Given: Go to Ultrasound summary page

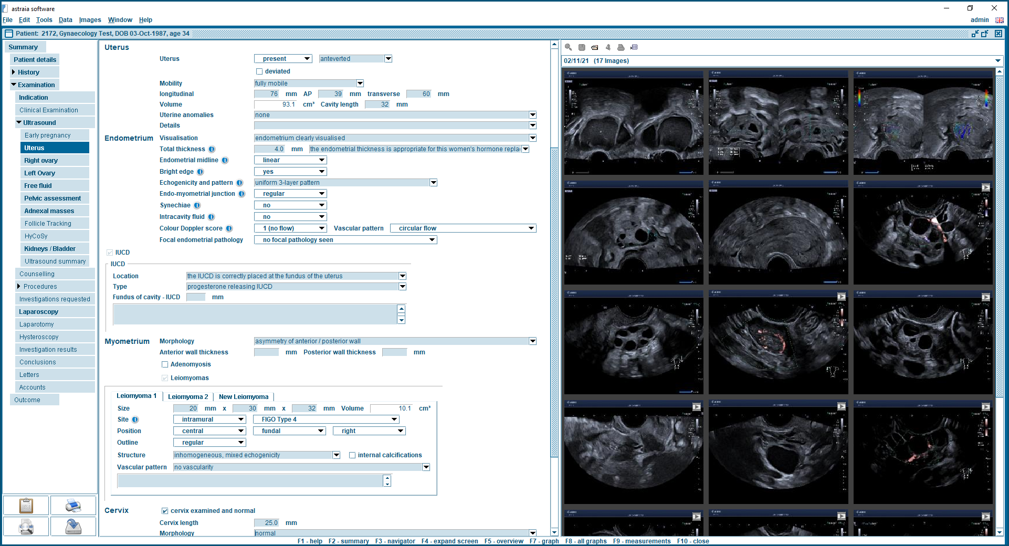Looking at the screenshot, I should point(55,261).
